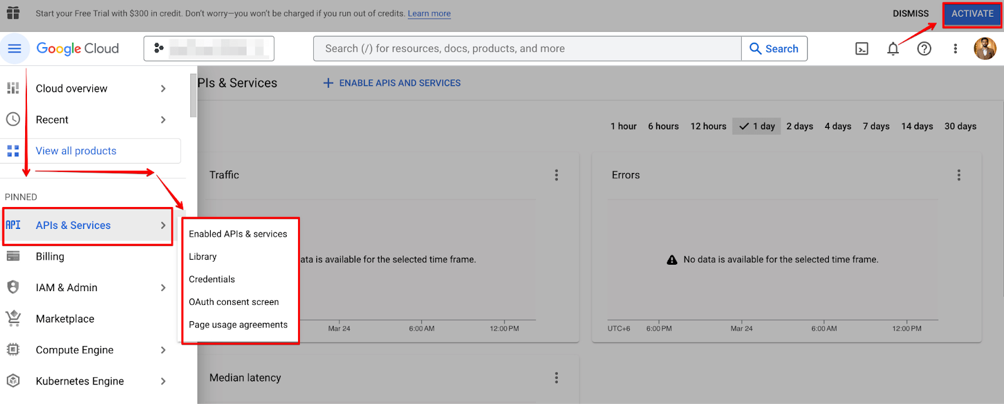Image resolution: width=1004 pixels, height=404 pixels.
Task: Click the PINNED section label
Action: (x=21, y=197)
